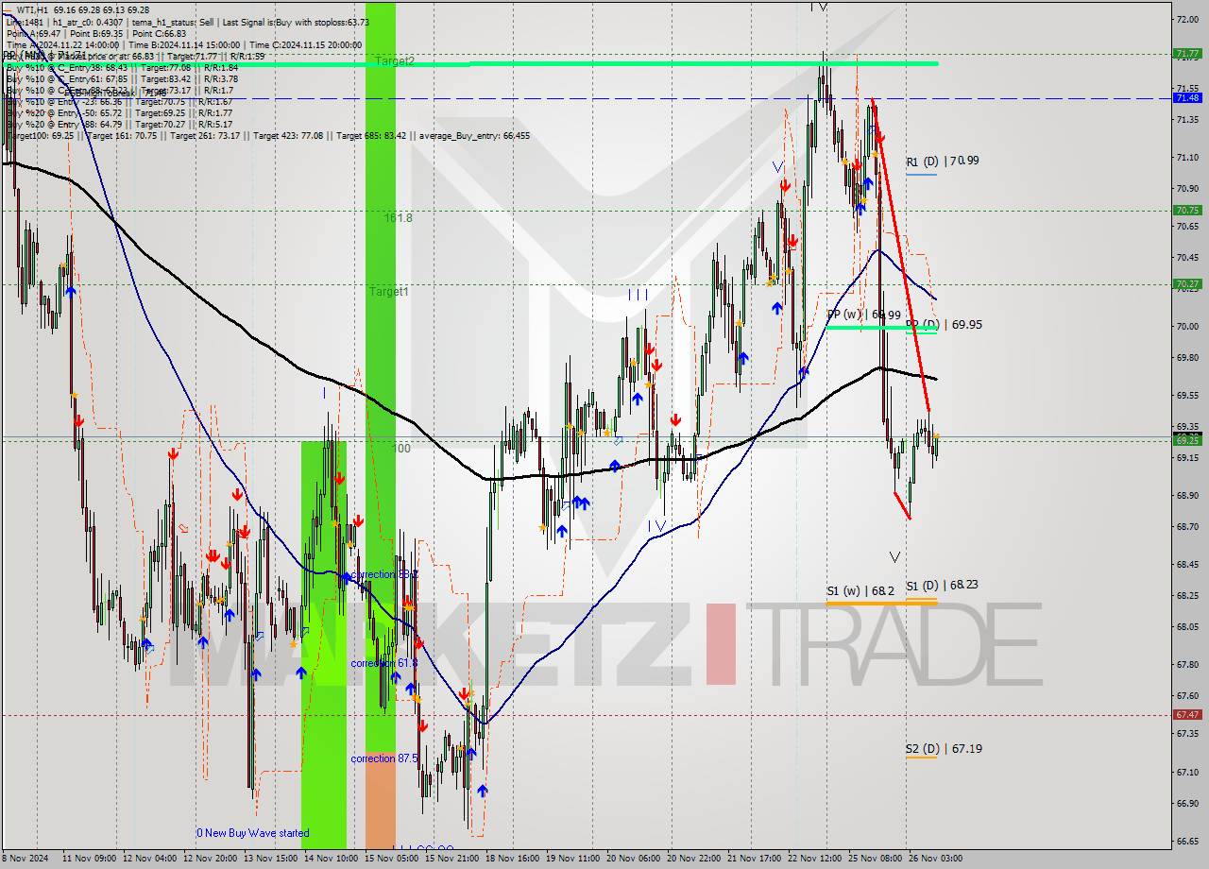Click the 'Target 423: 77.08' text

click(x=288, y=135)
